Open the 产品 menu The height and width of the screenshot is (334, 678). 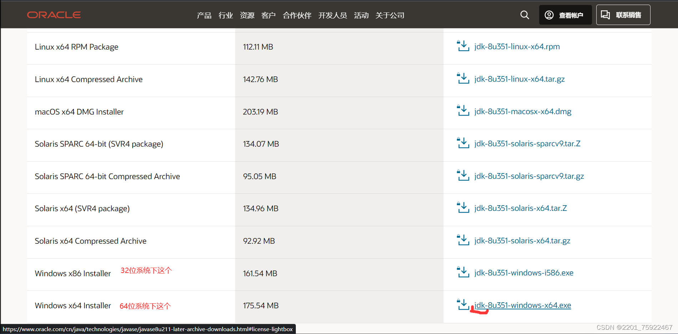pyautogui.click(x=204, y=15)
